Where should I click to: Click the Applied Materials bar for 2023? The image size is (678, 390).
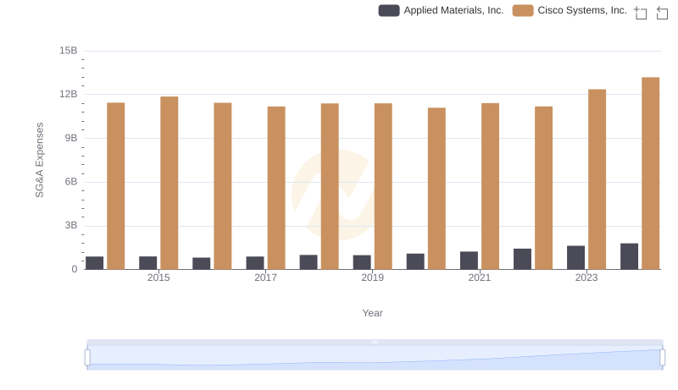point(576,257)
